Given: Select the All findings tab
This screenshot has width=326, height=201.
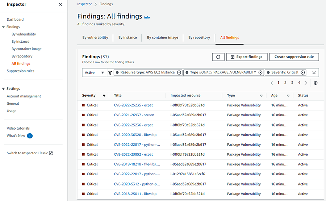Looking at the screenshot, I should coord(230,37).
